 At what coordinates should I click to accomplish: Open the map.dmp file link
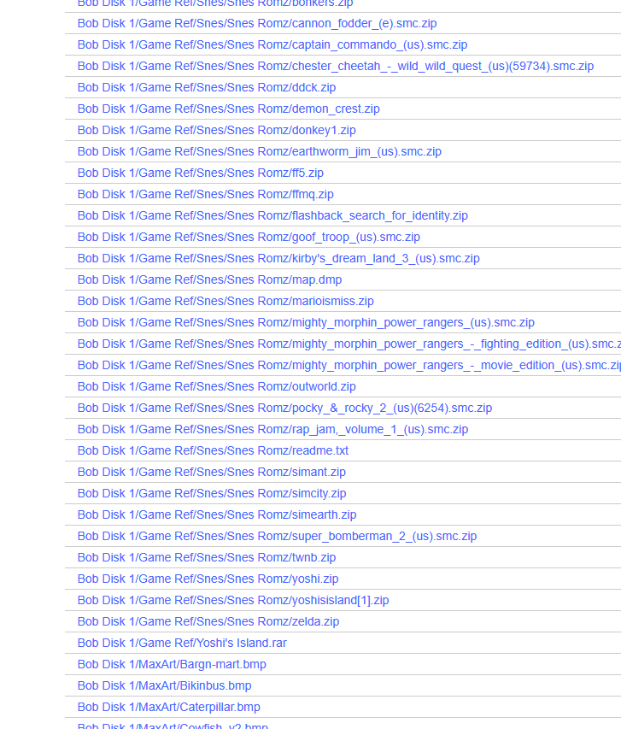click(209, 279)
